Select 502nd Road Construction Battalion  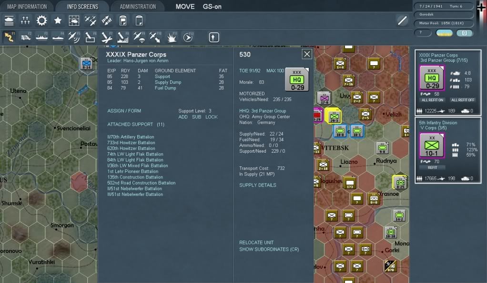[142, 183]
